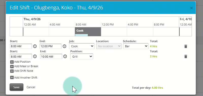Click the position End field with 10:00 AM

pos(51,56)
